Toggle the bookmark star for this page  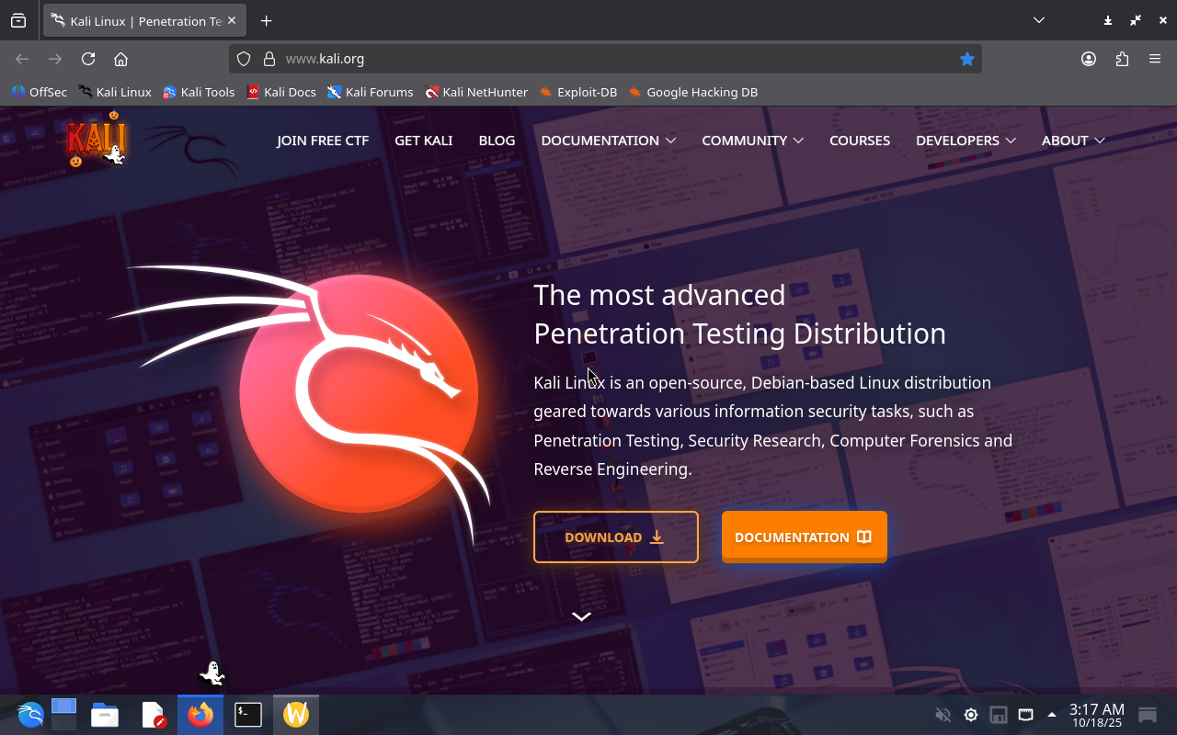click(966, 59)
